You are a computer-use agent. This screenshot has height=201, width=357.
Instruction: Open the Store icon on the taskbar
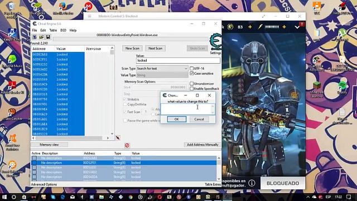coord(24,197)
